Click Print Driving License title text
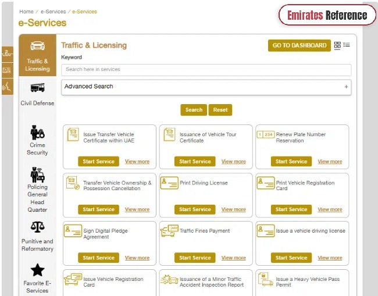Viewport: 378px width, 296px height. click(x=204, y=183)
